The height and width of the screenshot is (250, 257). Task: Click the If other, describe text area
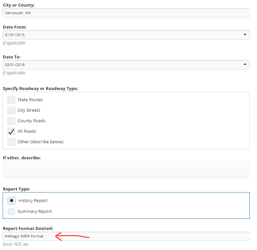pos(126,169)
